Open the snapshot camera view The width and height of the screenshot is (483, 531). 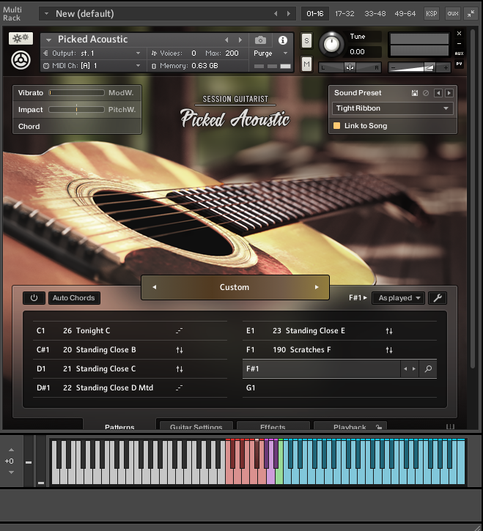pos(260,40)
